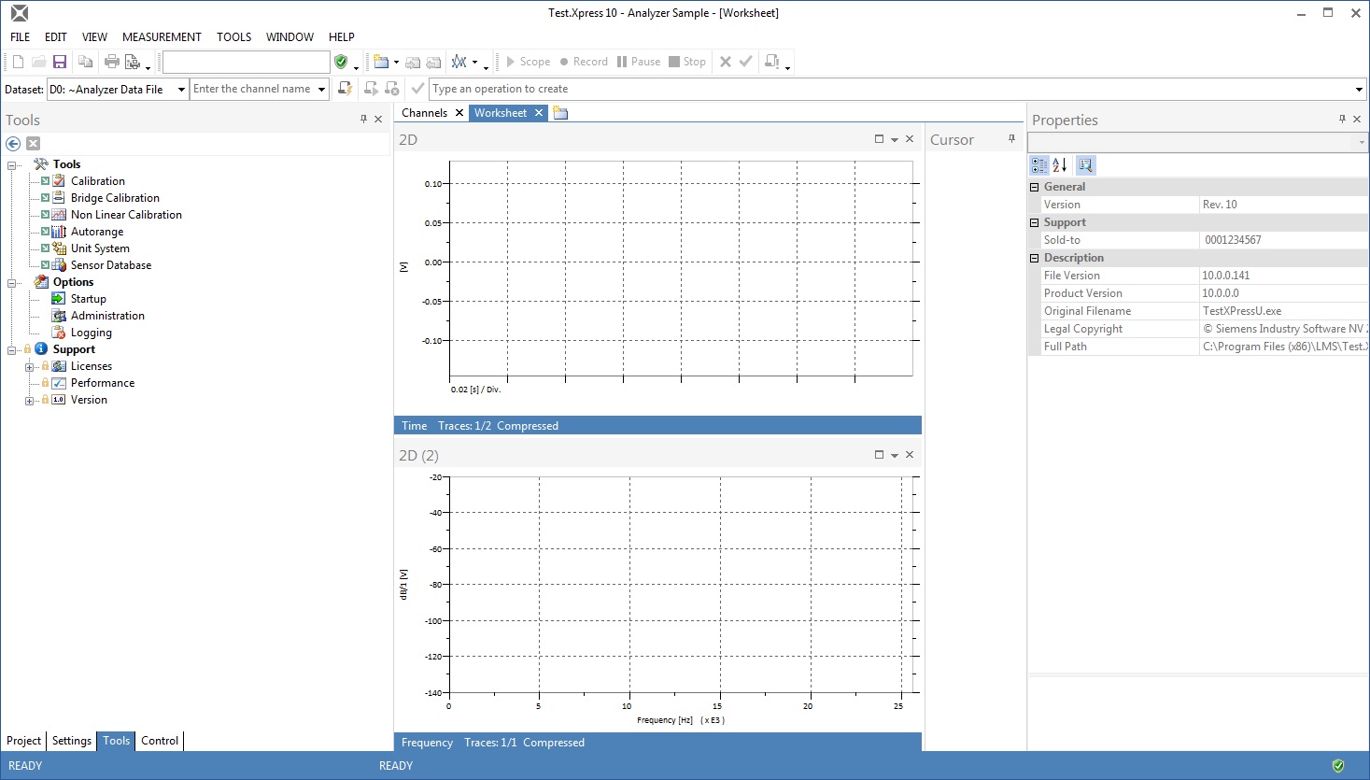
Task: Pin the Properties panel with pushpin icon
Action: (1342, 119)
